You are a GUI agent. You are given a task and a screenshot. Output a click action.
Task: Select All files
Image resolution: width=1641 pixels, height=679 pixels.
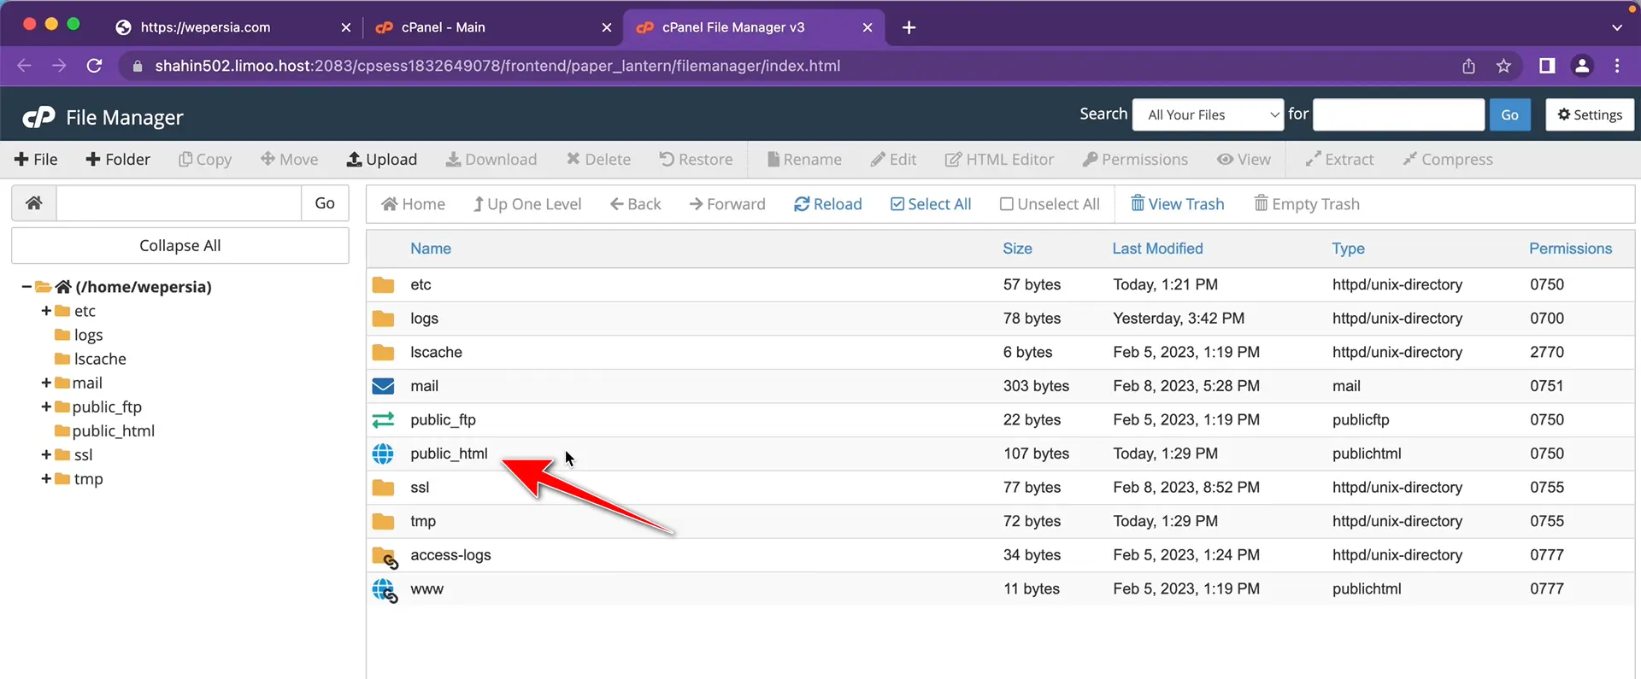tap(931, 204)
